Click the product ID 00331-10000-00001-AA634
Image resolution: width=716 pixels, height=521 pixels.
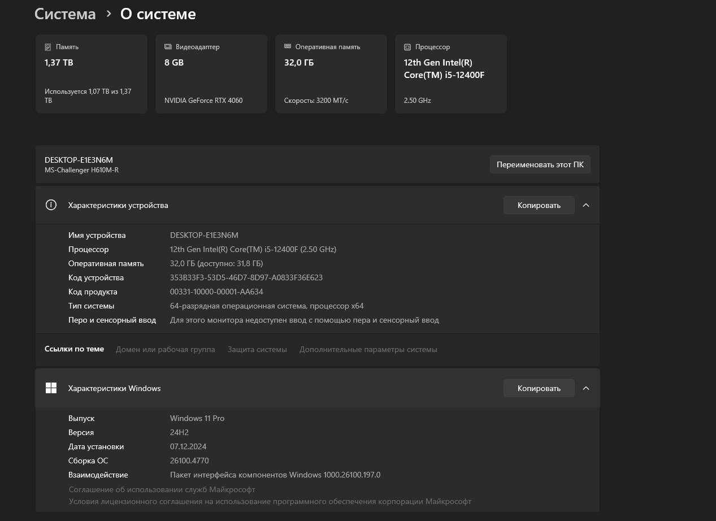pos(216,292)
